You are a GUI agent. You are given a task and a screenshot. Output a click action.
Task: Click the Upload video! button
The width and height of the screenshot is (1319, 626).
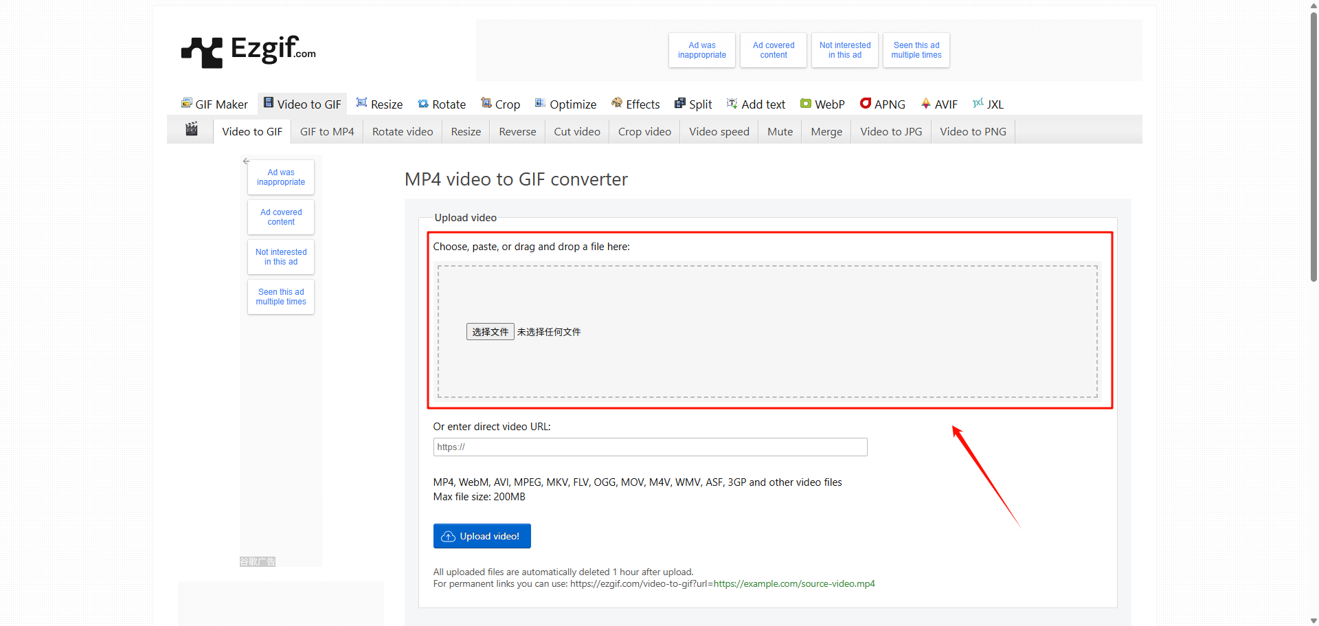tap(482, 536)
